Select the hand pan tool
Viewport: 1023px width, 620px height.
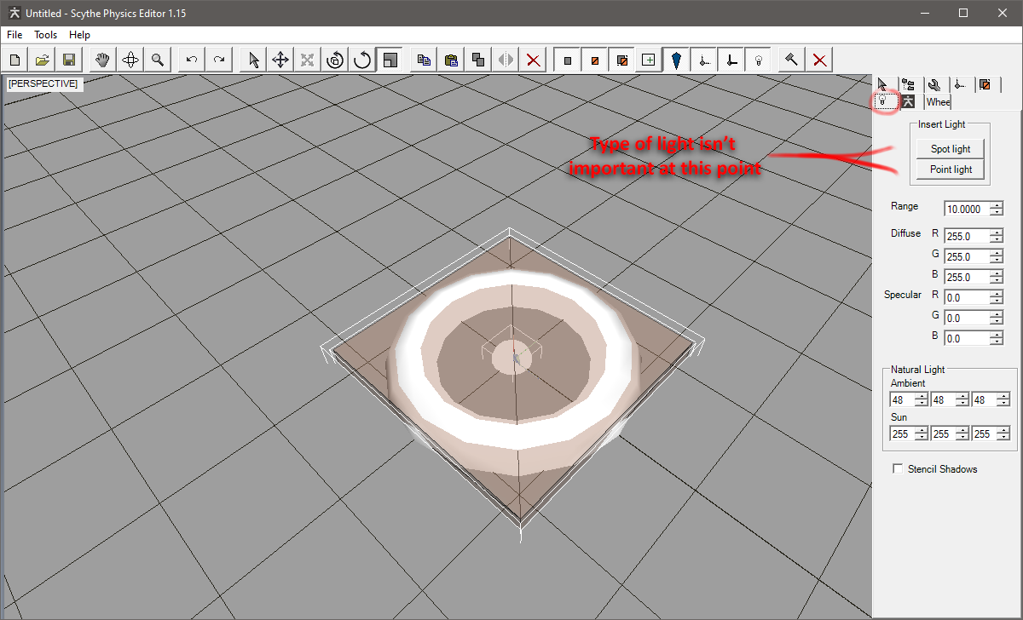pyautogui.click(x=103, y=60)
